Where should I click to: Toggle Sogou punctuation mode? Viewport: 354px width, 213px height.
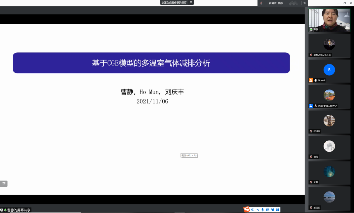click(258, 210)
